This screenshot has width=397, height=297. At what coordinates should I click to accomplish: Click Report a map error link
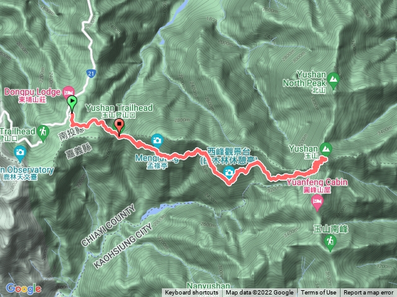368,293
